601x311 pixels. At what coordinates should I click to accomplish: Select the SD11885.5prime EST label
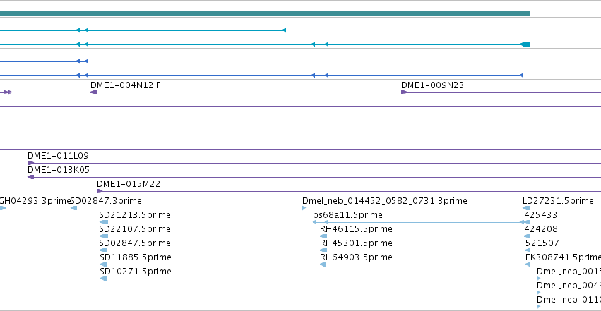pos(136,257)
